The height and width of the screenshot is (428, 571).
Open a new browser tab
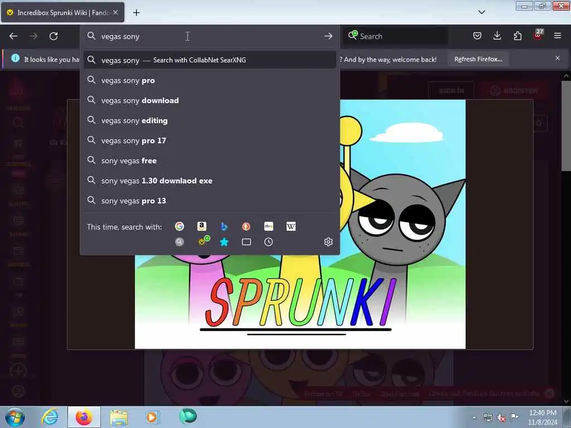[136, 13]
